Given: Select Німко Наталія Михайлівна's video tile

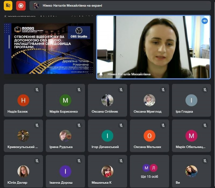Looking at the screenshot, I should click(x=153, y=47).
